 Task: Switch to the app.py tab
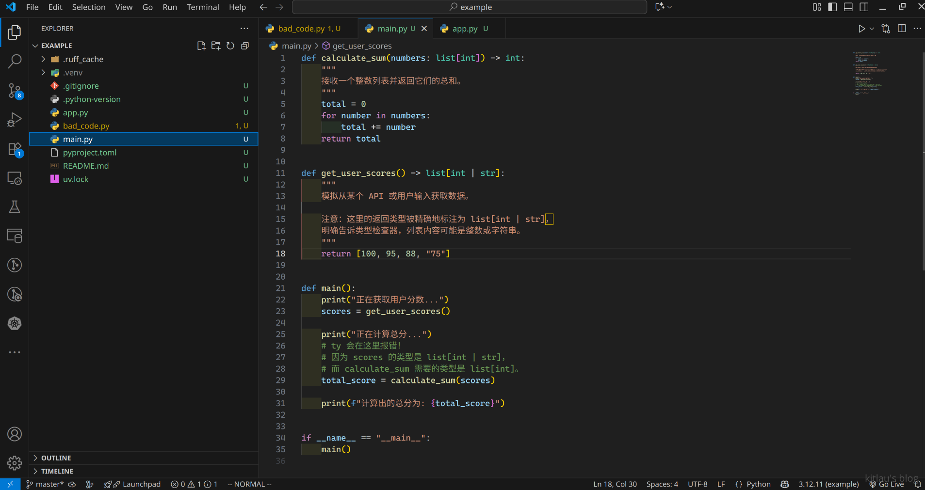point(465,29)
